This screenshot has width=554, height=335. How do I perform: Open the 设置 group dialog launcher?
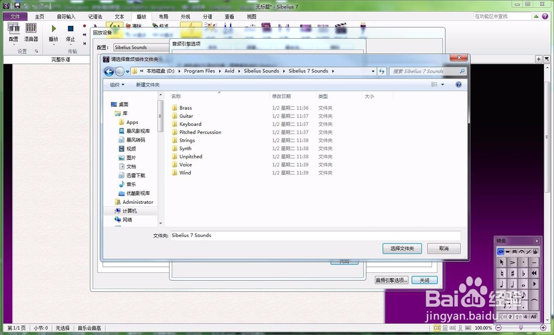click(x=36, y=51)
